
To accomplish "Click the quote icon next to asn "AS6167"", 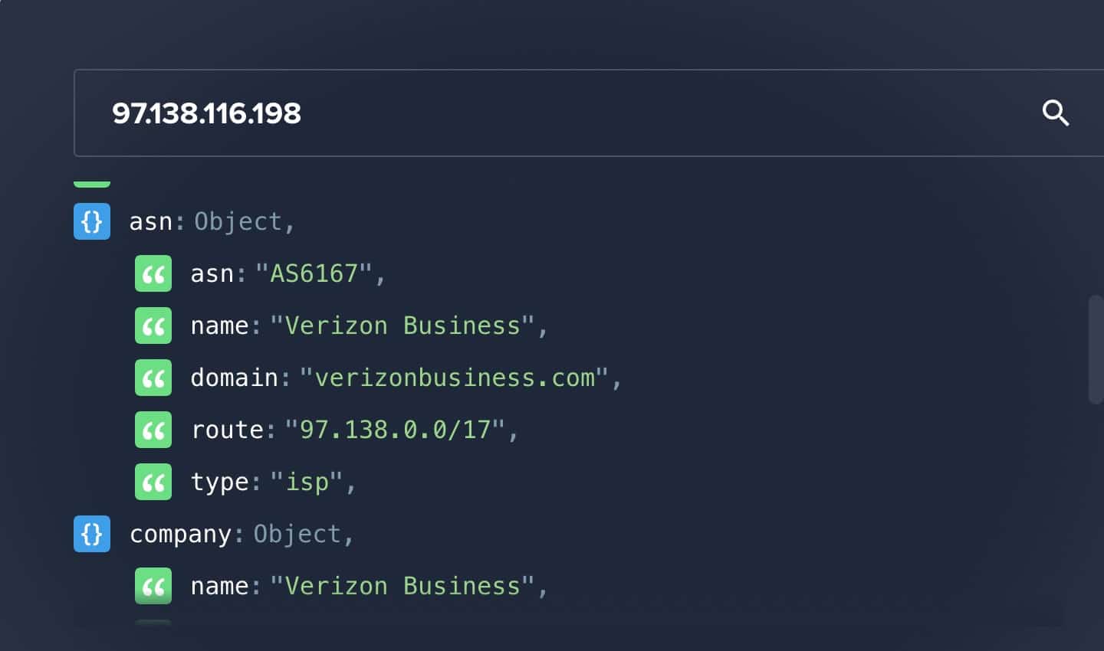I will (x=153, y=273).
